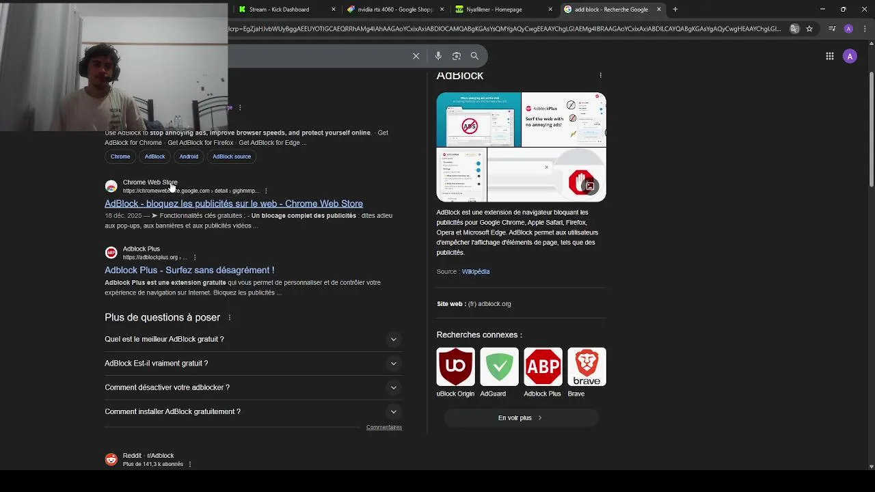Open the no-ads AdBlock screenshot thumbnail
The image size is (875, 492).
tap(479, 120)
